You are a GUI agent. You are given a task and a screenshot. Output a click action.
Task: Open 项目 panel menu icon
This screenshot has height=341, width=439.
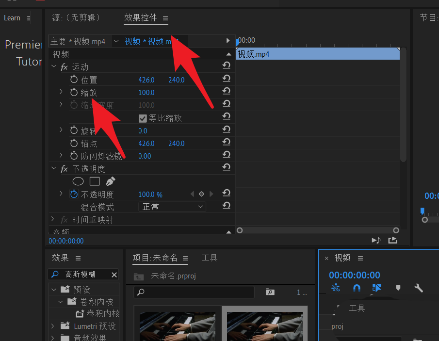point(185,258)
